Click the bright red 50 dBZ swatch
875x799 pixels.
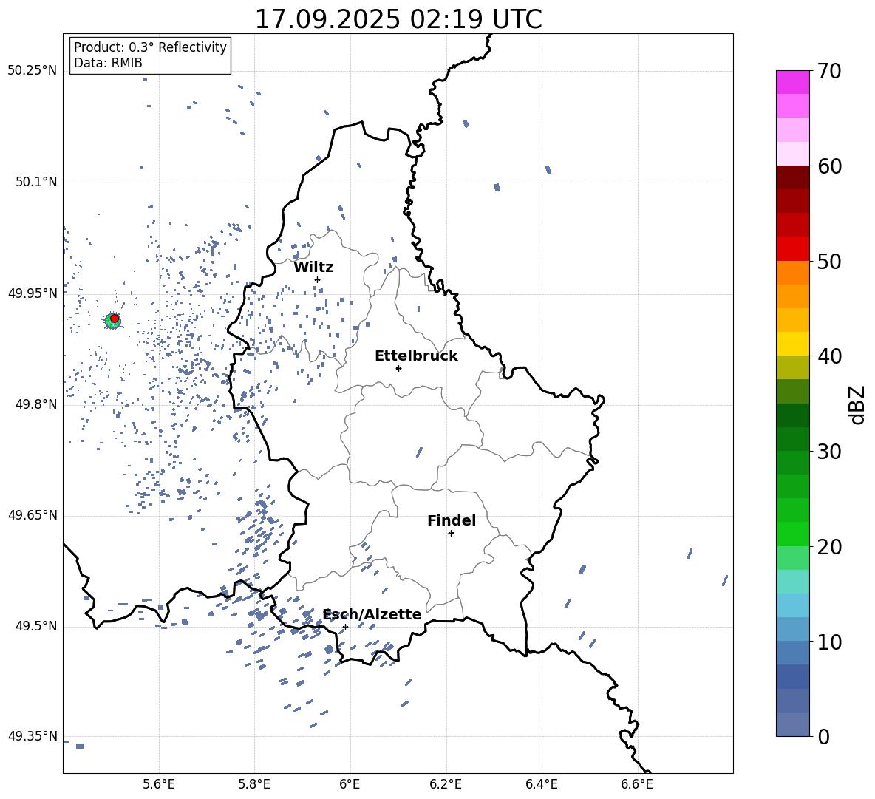click(793, 249)
